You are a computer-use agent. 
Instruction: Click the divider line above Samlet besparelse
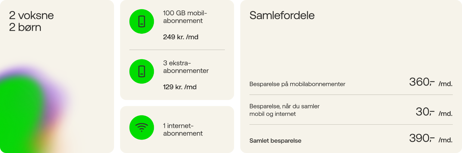351,125
